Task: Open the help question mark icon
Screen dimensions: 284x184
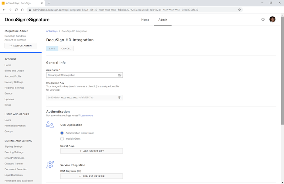Action: (x=263, y=20)
